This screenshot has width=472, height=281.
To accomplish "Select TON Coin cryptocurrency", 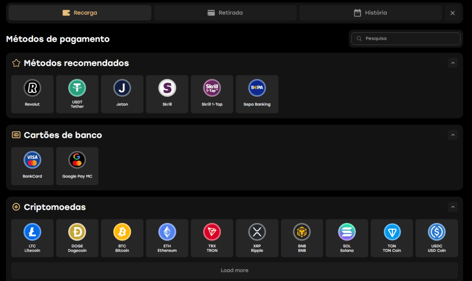I will point(392,238).
